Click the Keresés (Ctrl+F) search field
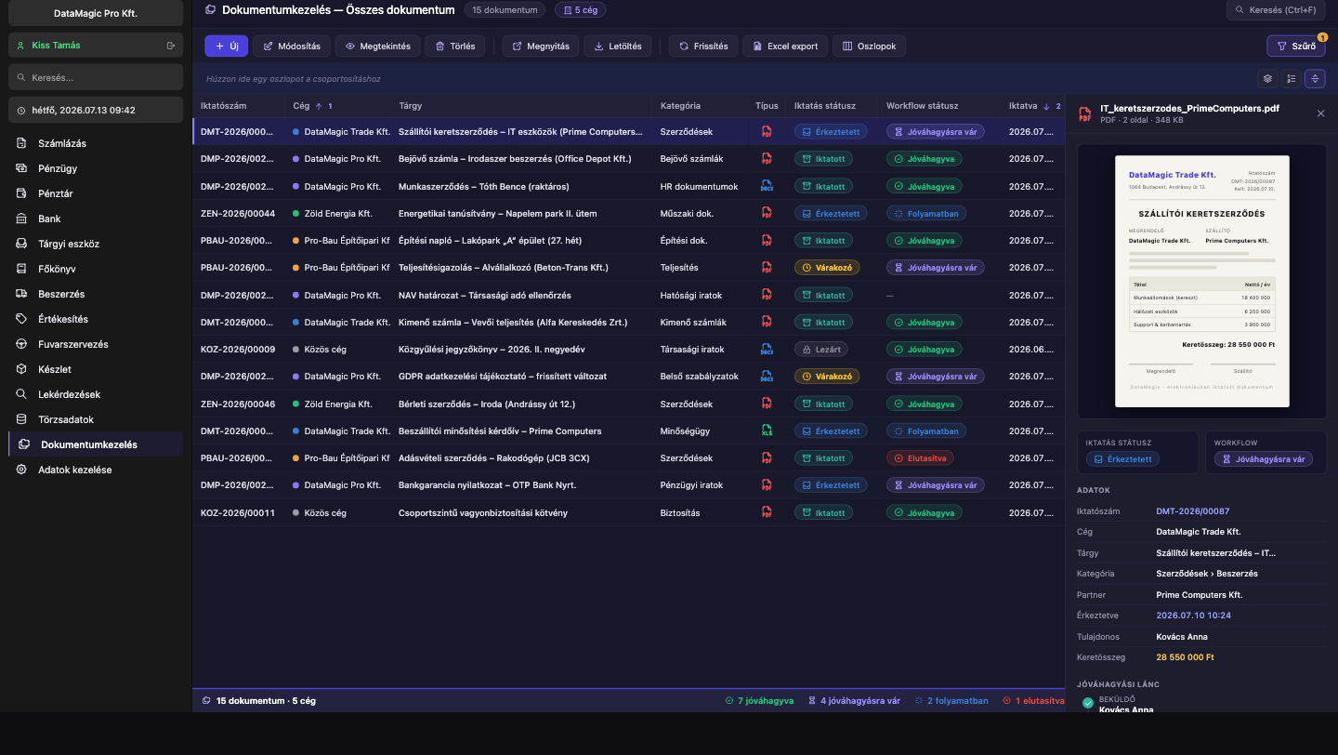The image size is (1338, 755). point(1276,10)
